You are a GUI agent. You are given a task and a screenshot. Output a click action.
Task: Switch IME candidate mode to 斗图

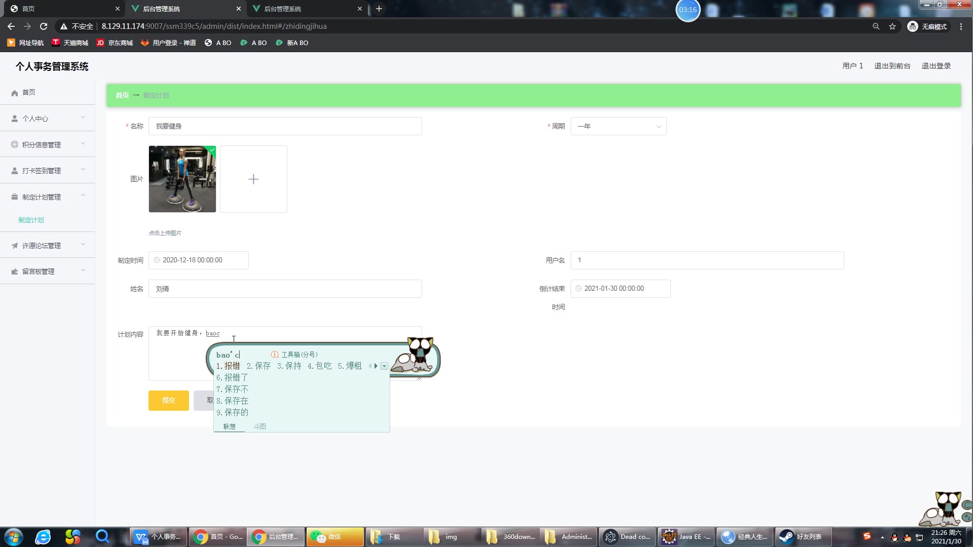(x=259, y=426)
